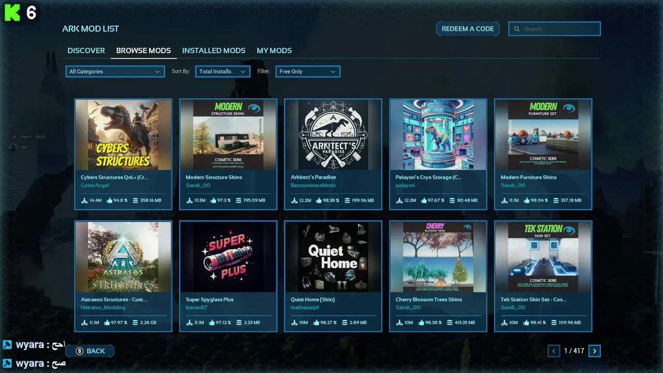Click the downloads icon on Arkitect's Paradise card
This screenshot has height=373, width=663.
tap(294, 200)
